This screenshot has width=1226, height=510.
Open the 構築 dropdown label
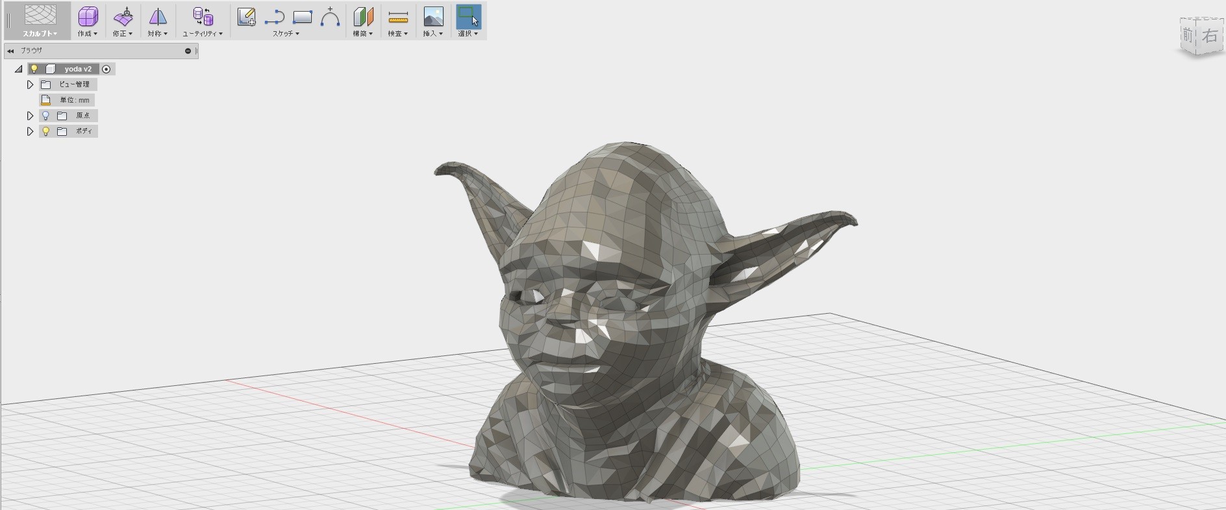363,34
